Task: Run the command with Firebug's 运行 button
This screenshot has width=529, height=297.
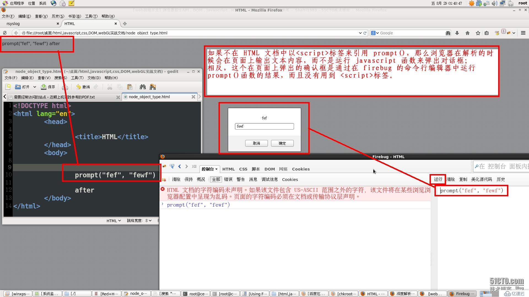Action: (438, 179)
